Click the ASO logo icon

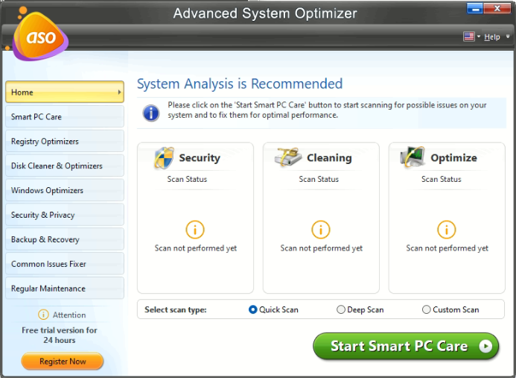coord(40,35)
